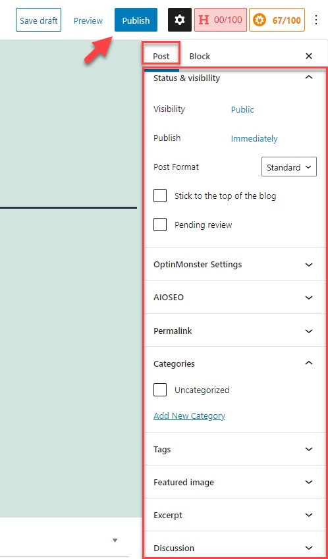Open the AIOSEO 67/100 score button
Viewport: 328px width, 559px height.
(x=277, y=20)
